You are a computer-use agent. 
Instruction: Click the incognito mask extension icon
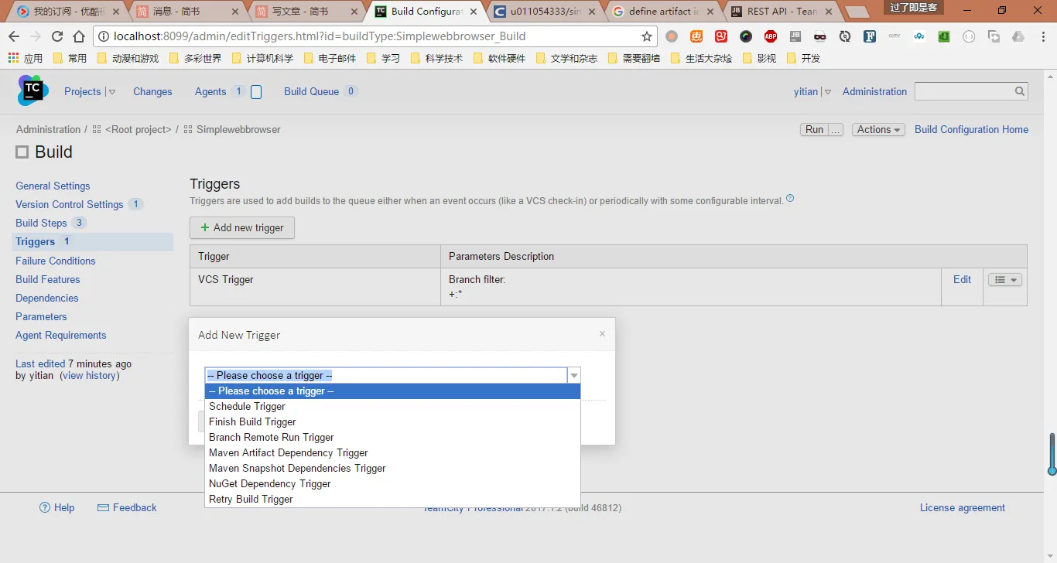point(820,36)
